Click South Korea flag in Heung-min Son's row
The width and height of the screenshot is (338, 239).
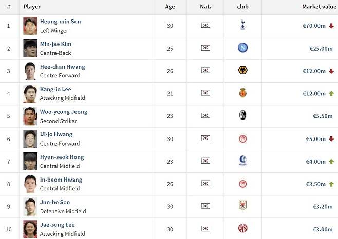pyautogui.click(x=205, y=25)
